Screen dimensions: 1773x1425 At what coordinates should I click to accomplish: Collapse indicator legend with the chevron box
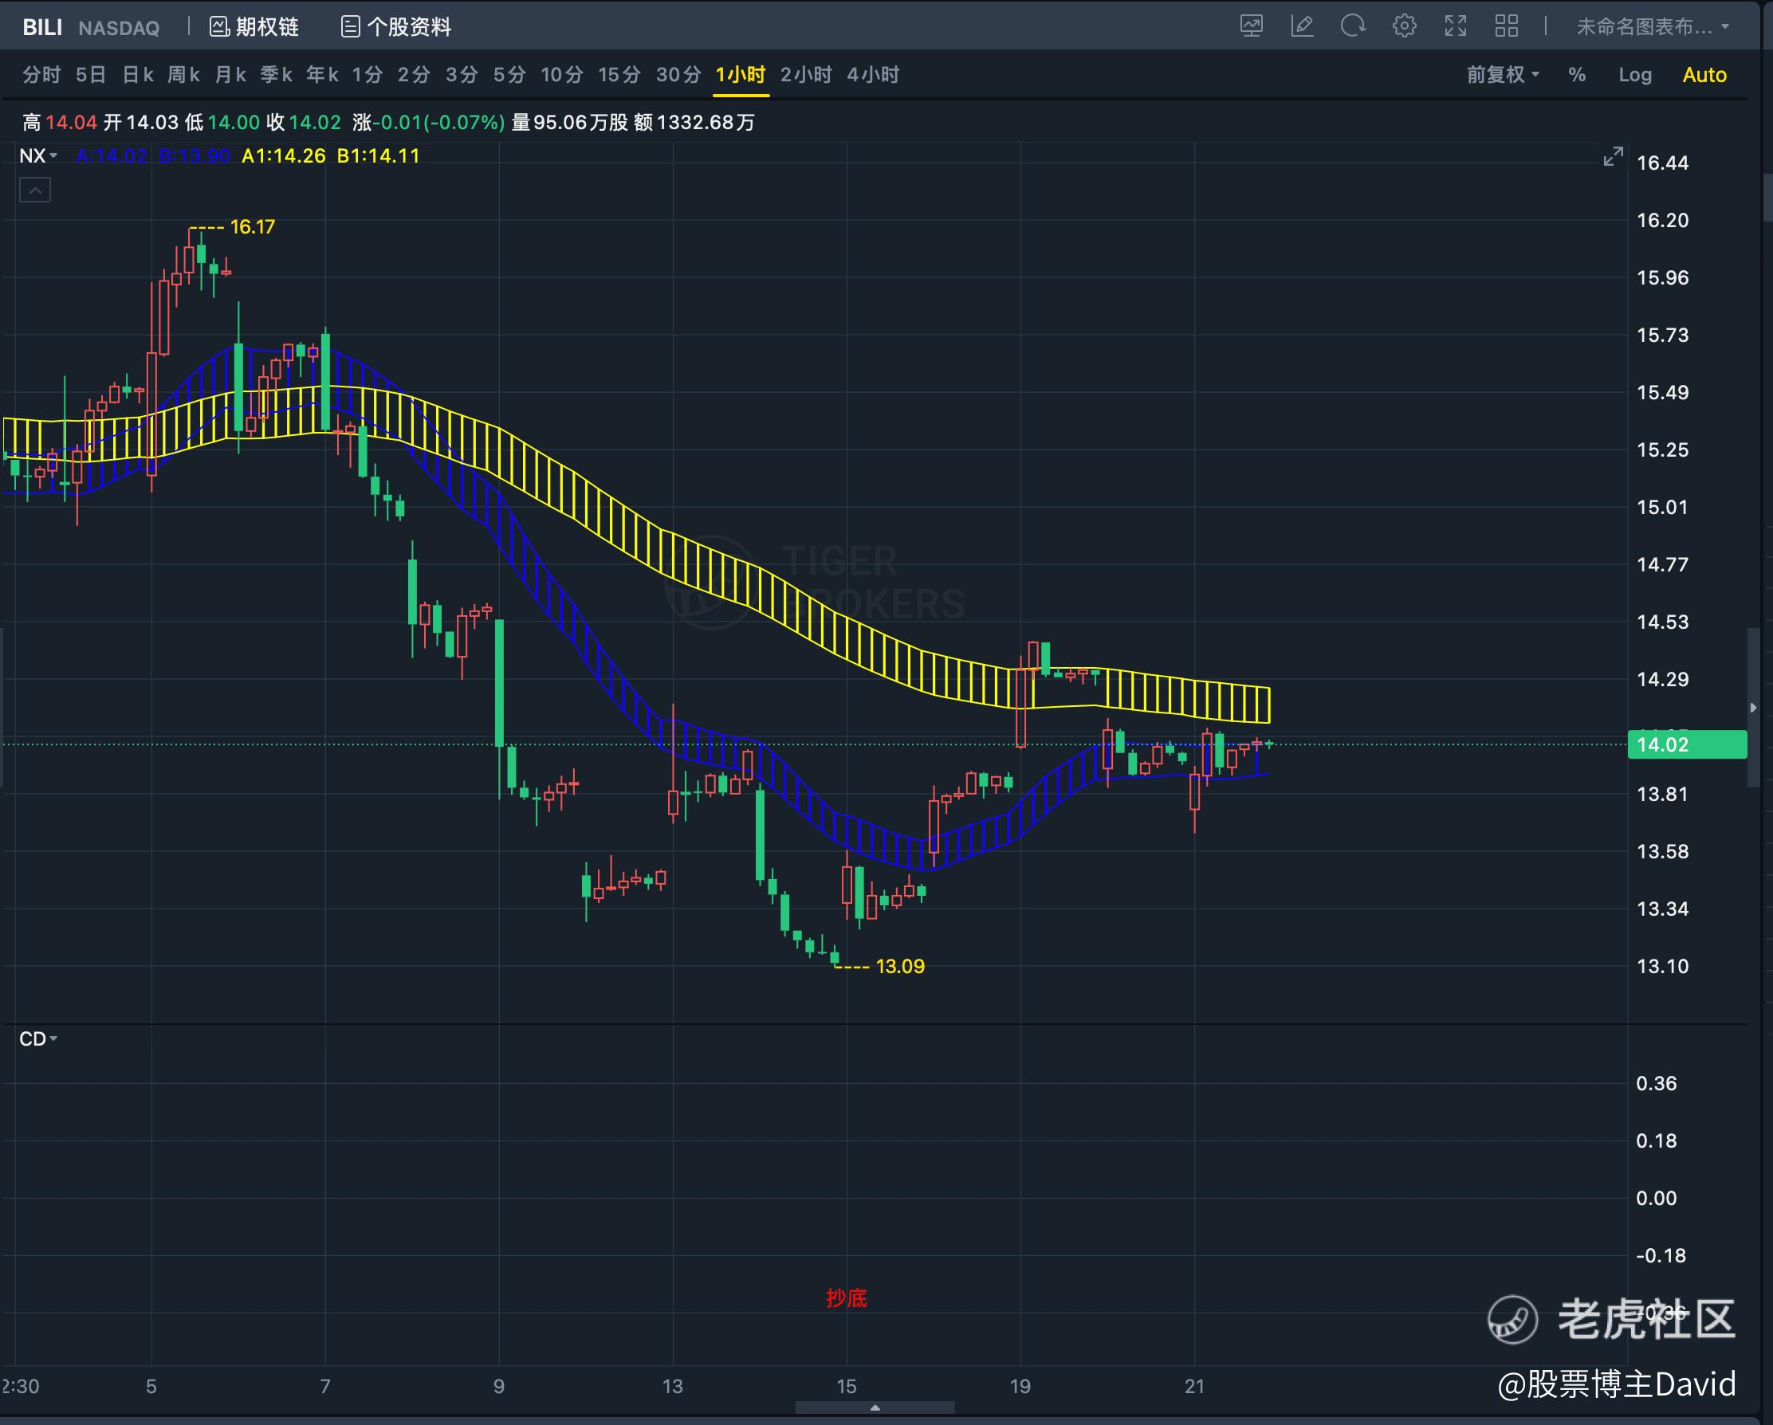tap(34, 190)
